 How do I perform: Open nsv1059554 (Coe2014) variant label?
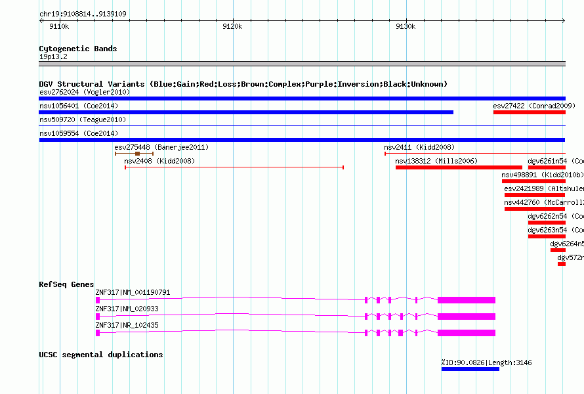pyautogui.click(x=79, y=133)
